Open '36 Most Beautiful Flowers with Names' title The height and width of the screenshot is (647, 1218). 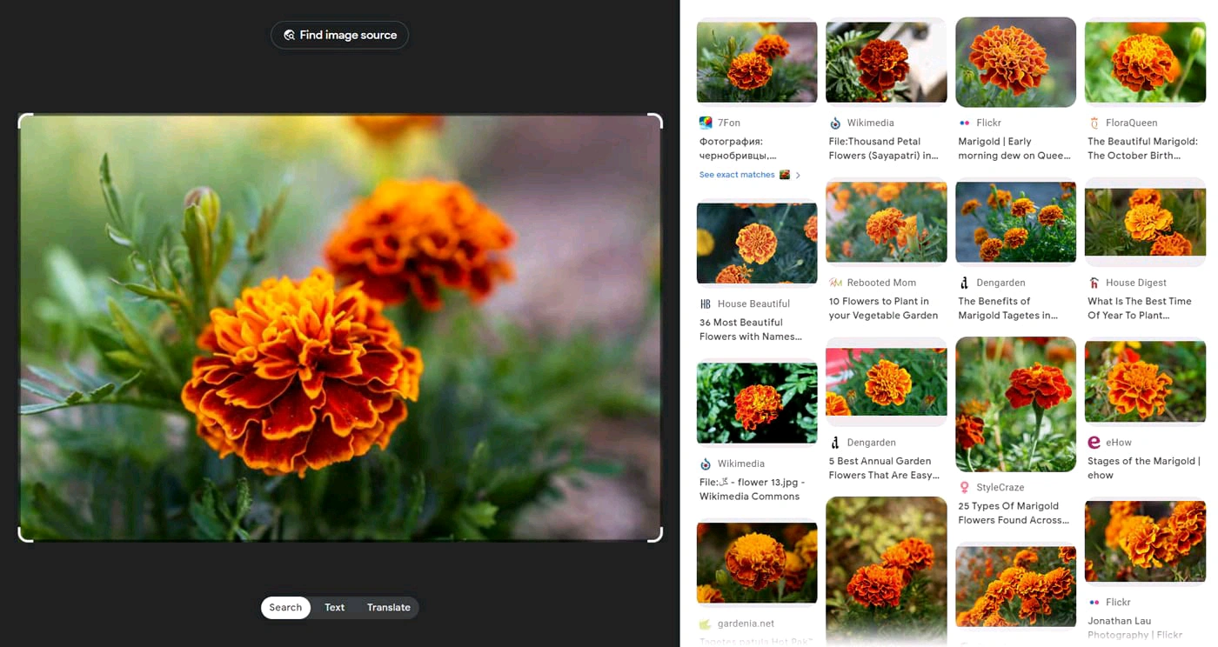click(751, 330)
